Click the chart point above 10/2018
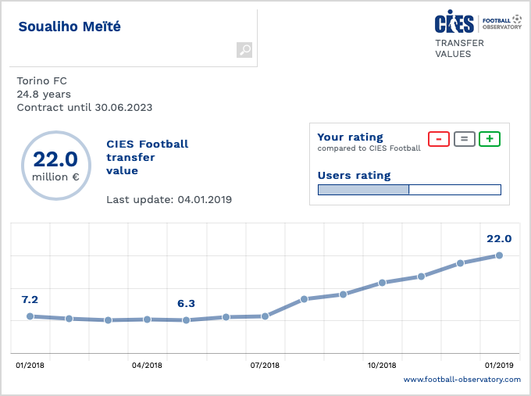 382,283
